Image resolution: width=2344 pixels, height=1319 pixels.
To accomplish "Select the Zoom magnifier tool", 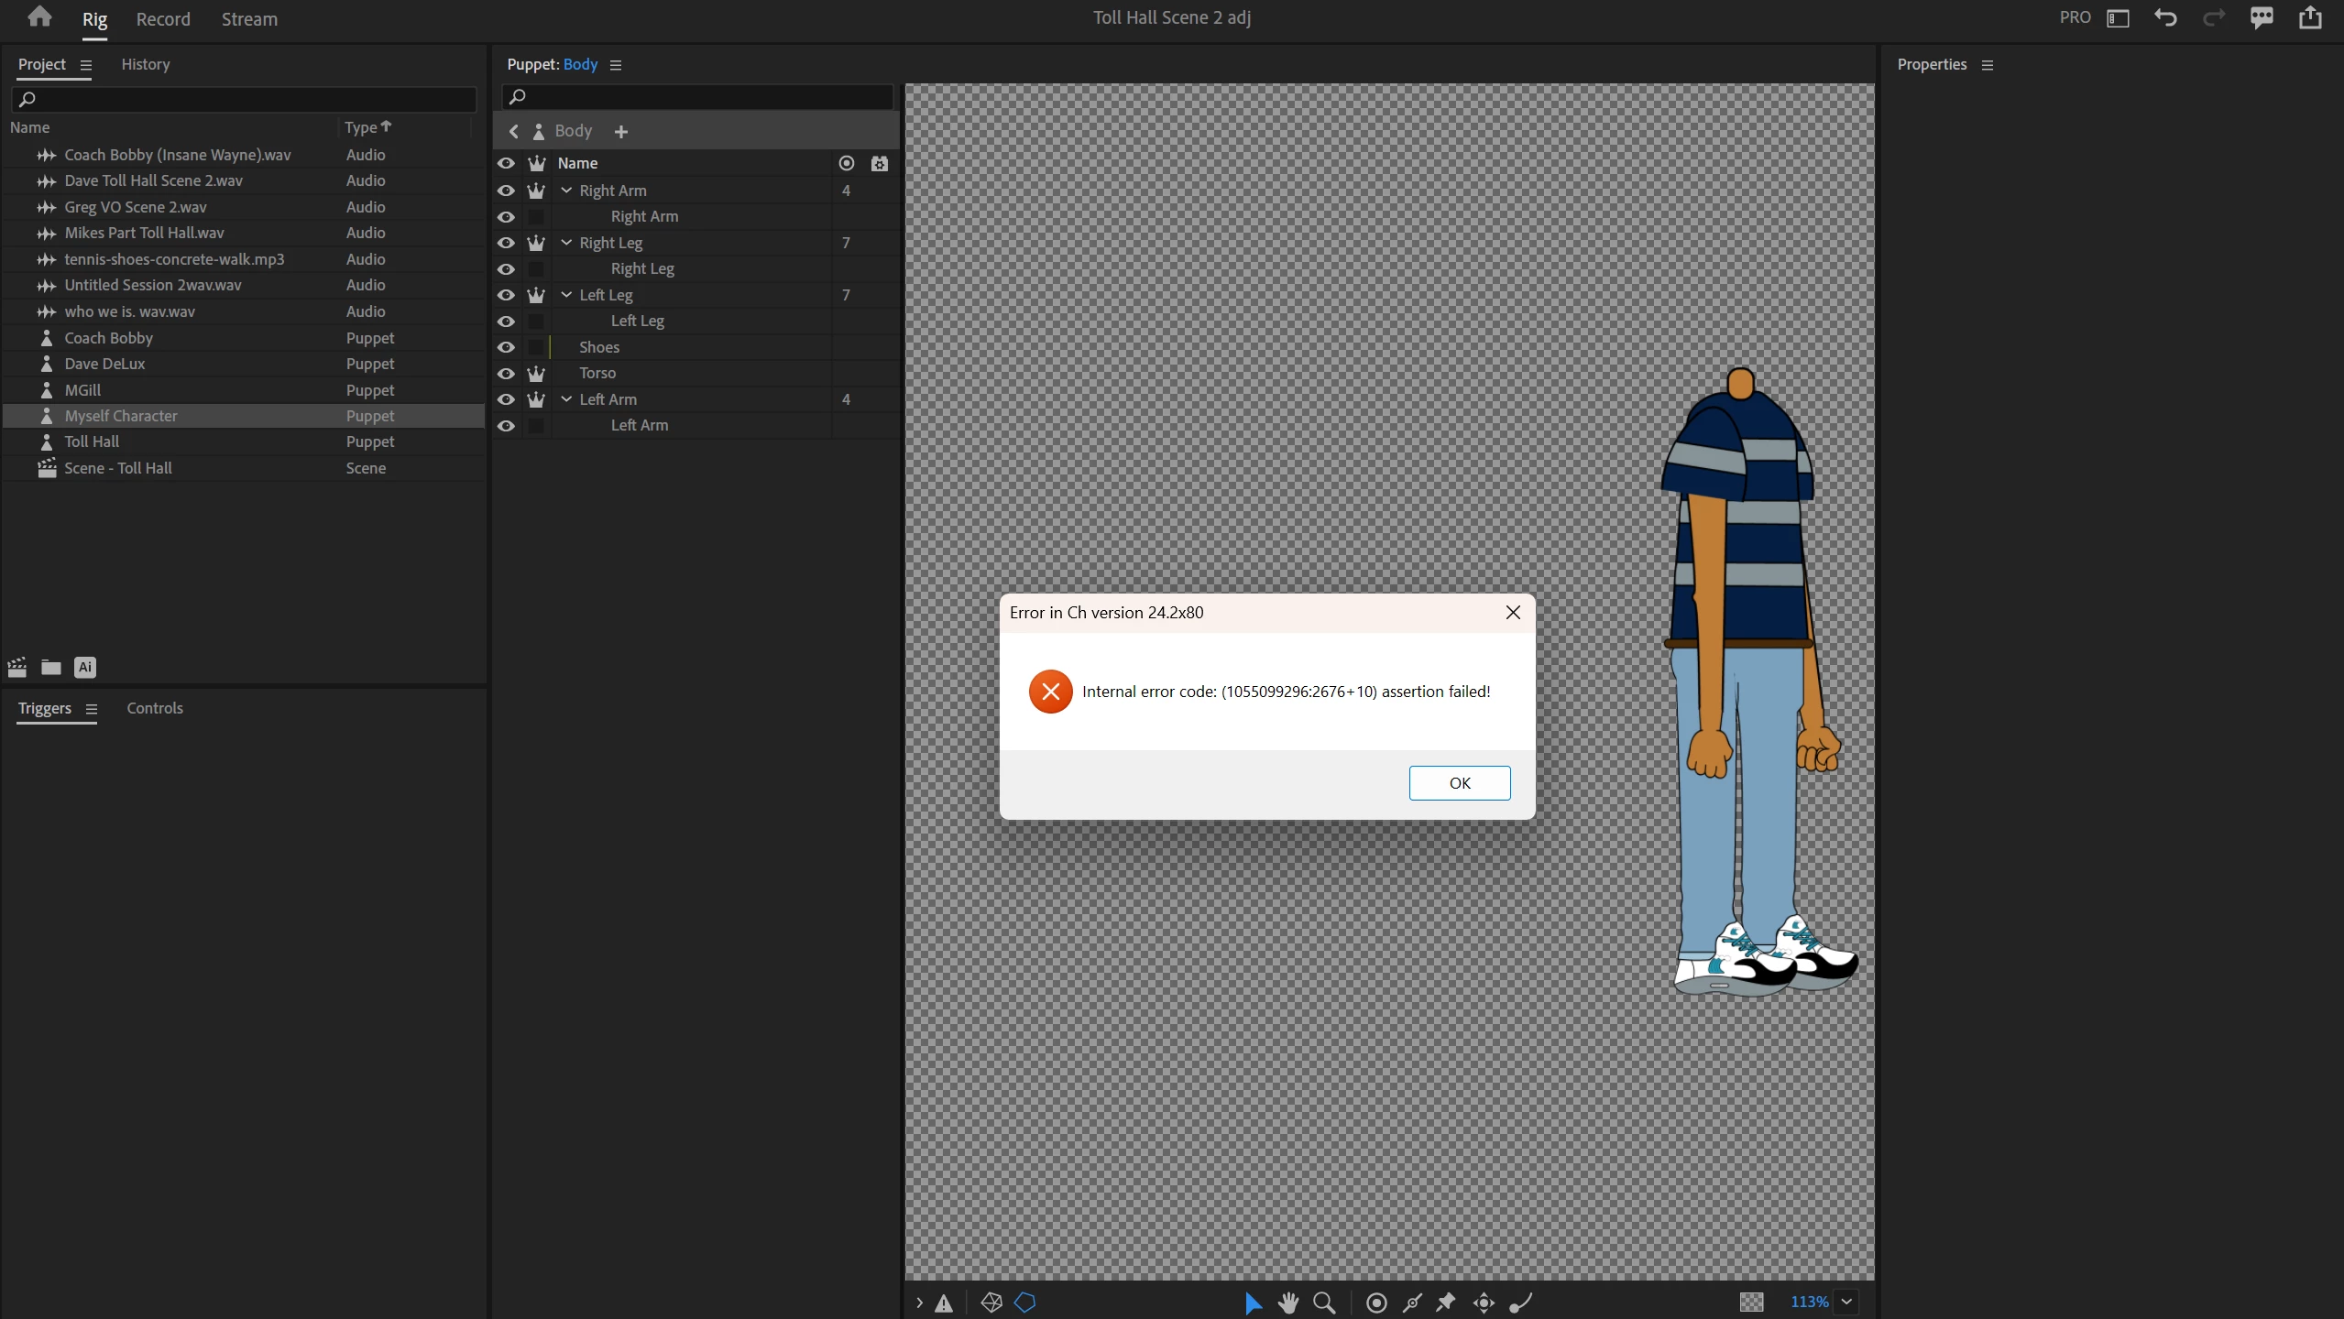I will (x=1324, y=1303).
